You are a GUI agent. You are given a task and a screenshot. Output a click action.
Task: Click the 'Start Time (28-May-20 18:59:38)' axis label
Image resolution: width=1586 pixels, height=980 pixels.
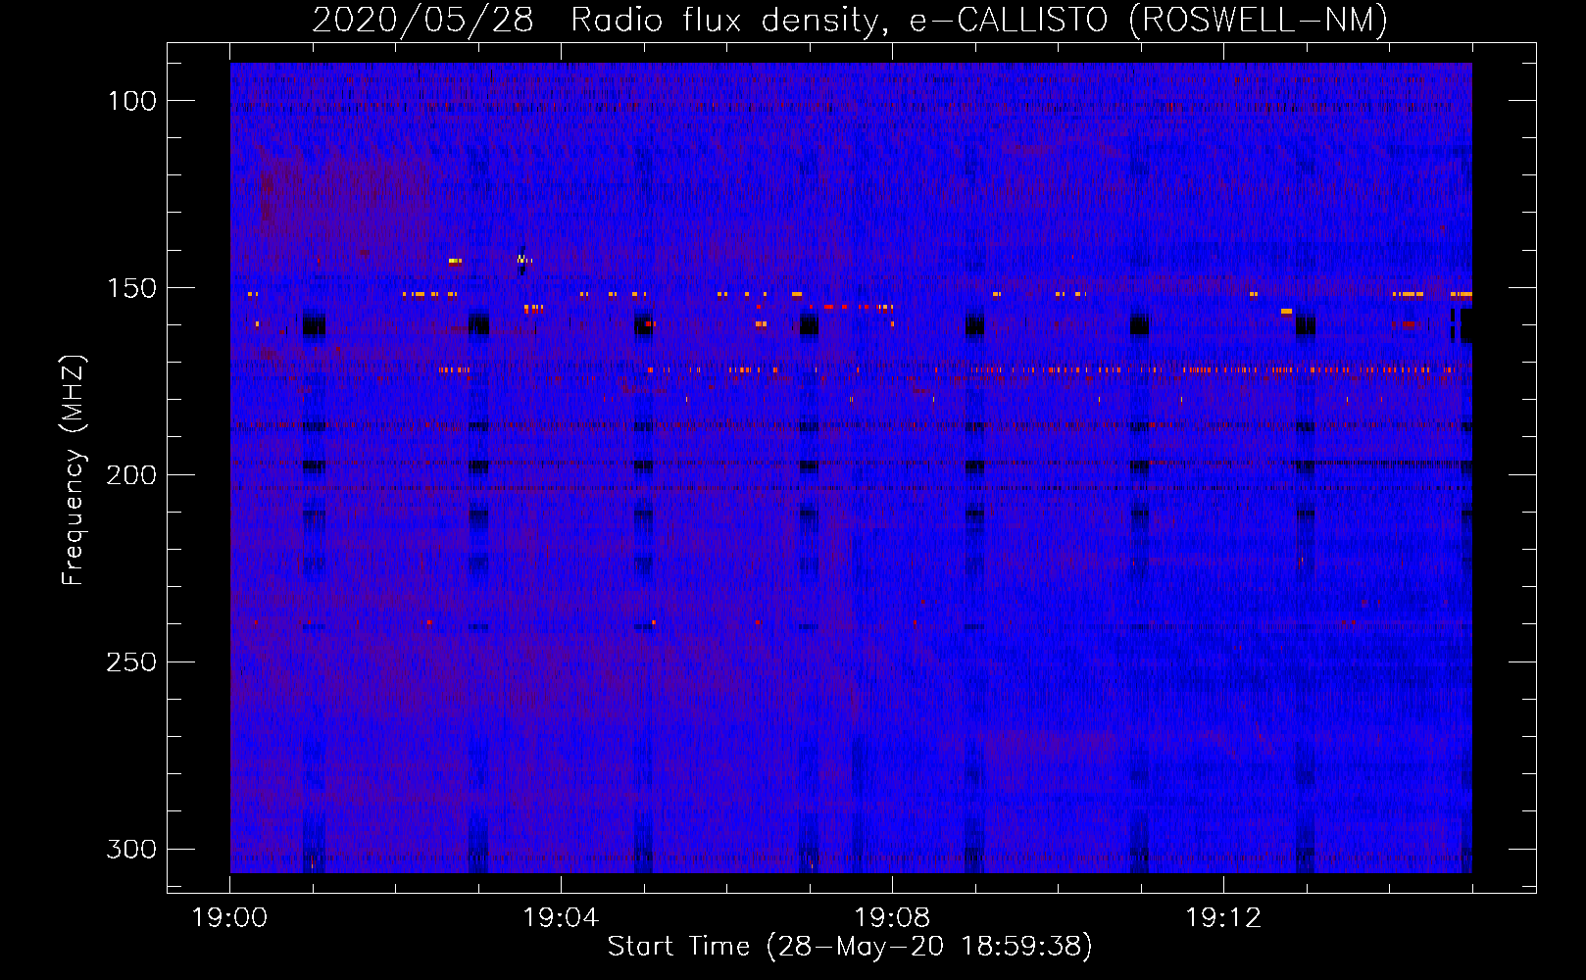pos(850,947)
